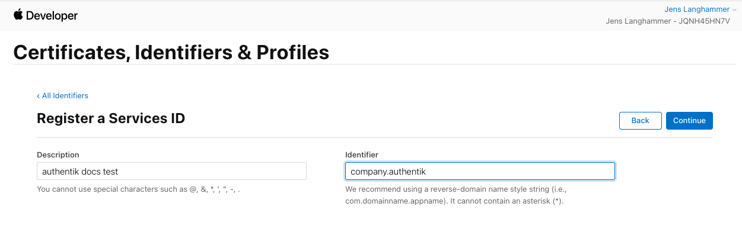Focus the Identifier input containing company.authentik
The image size is (742, 232).
(480, 171)
